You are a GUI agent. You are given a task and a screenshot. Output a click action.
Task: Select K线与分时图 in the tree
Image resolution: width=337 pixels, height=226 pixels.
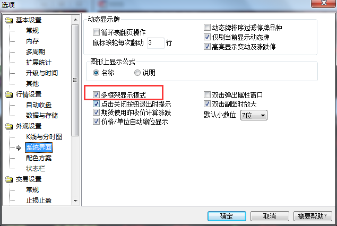[44, 137]
